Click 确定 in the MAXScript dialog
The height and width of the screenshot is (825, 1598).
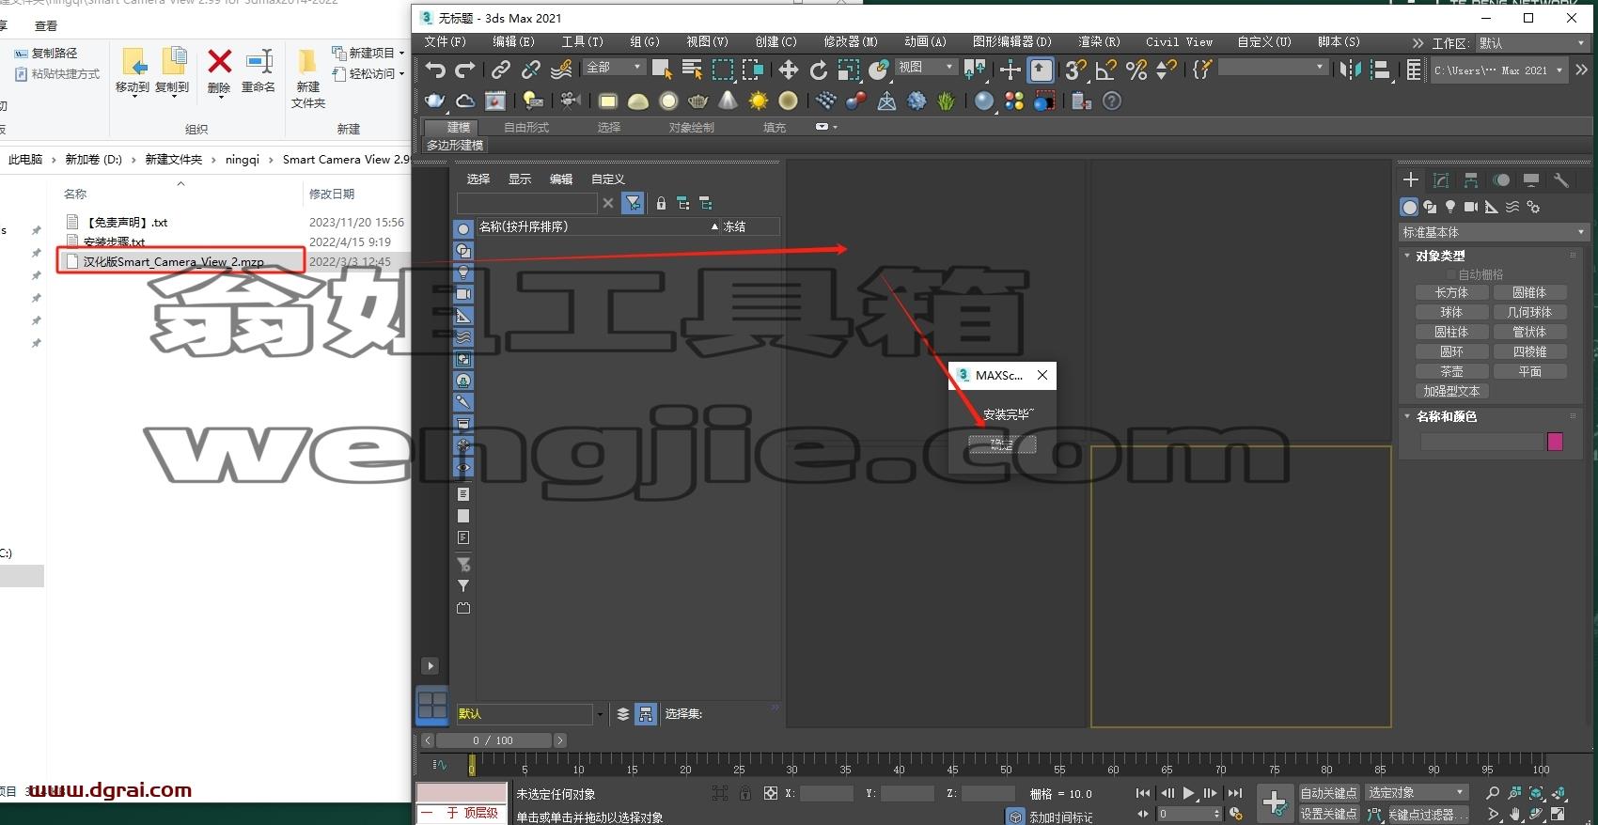click(x=1002, y=444)
